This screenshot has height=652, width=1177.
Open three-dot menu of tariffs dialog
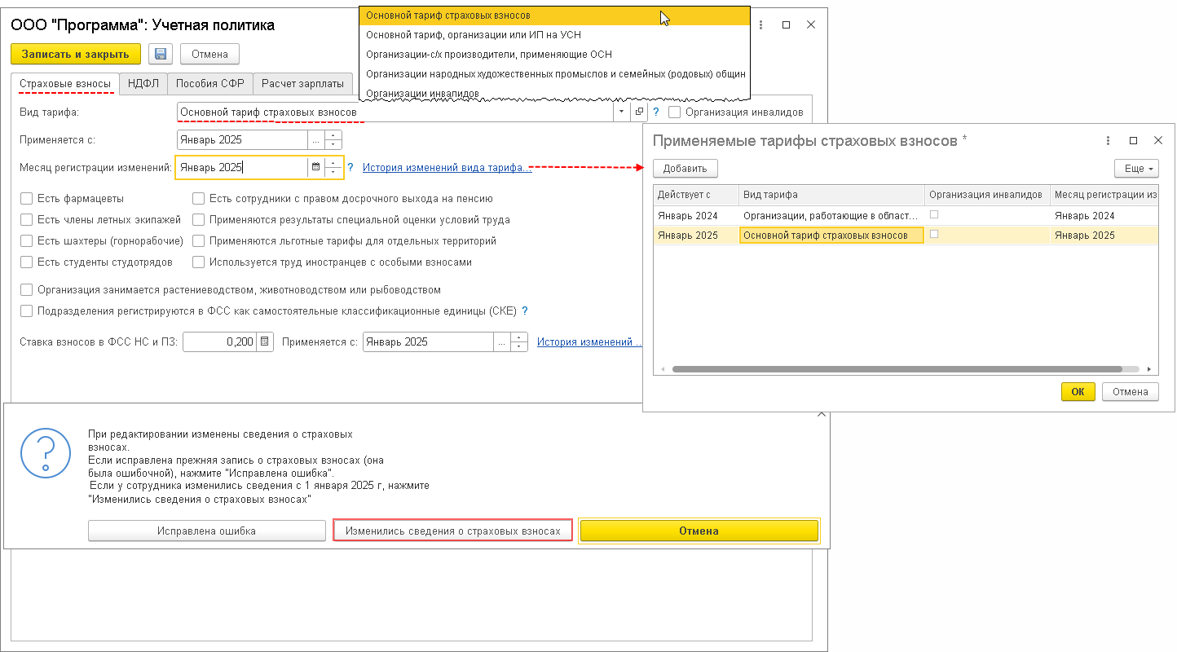pyautogui.click(x=1109, y=140)
